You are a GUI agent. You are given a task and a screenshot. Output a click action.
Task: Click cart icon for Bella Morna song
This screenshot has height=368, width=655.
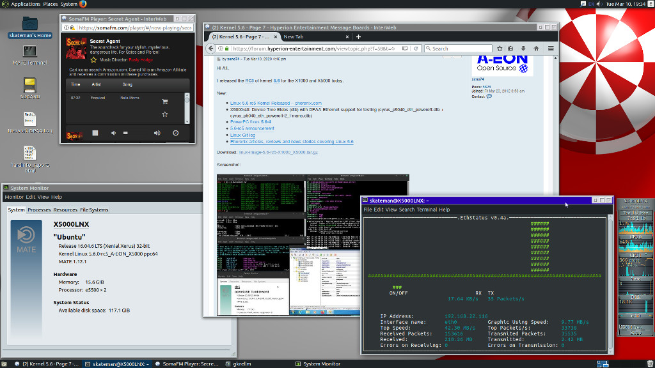[x=164, y=102]
